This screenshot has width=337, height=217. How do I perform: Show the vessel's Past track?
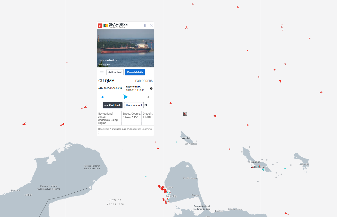coord(113,105)
